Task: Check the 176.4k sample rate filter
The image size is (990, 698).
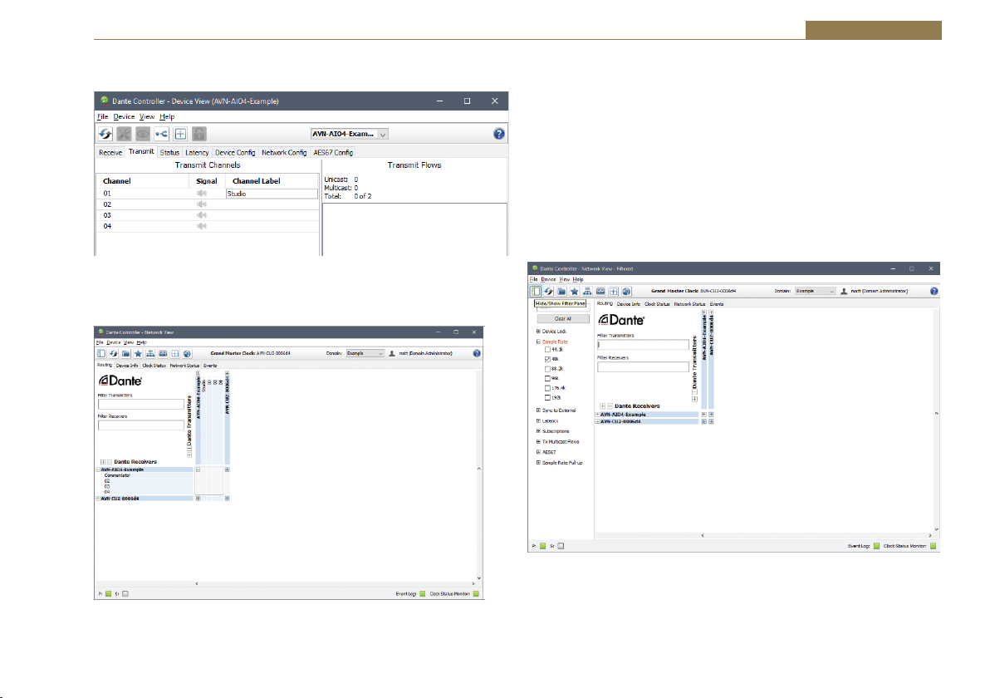Action: (547, 388)
